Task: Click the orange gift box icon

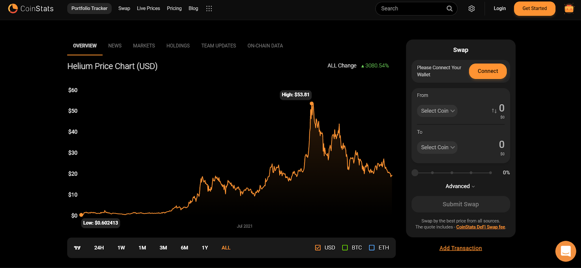Action: [569, 8]
